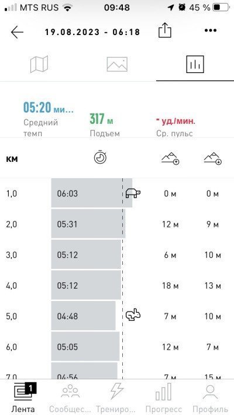Open the Сообщество community tab
This screenshot has width=234, height=415.
tap(70, 397)
